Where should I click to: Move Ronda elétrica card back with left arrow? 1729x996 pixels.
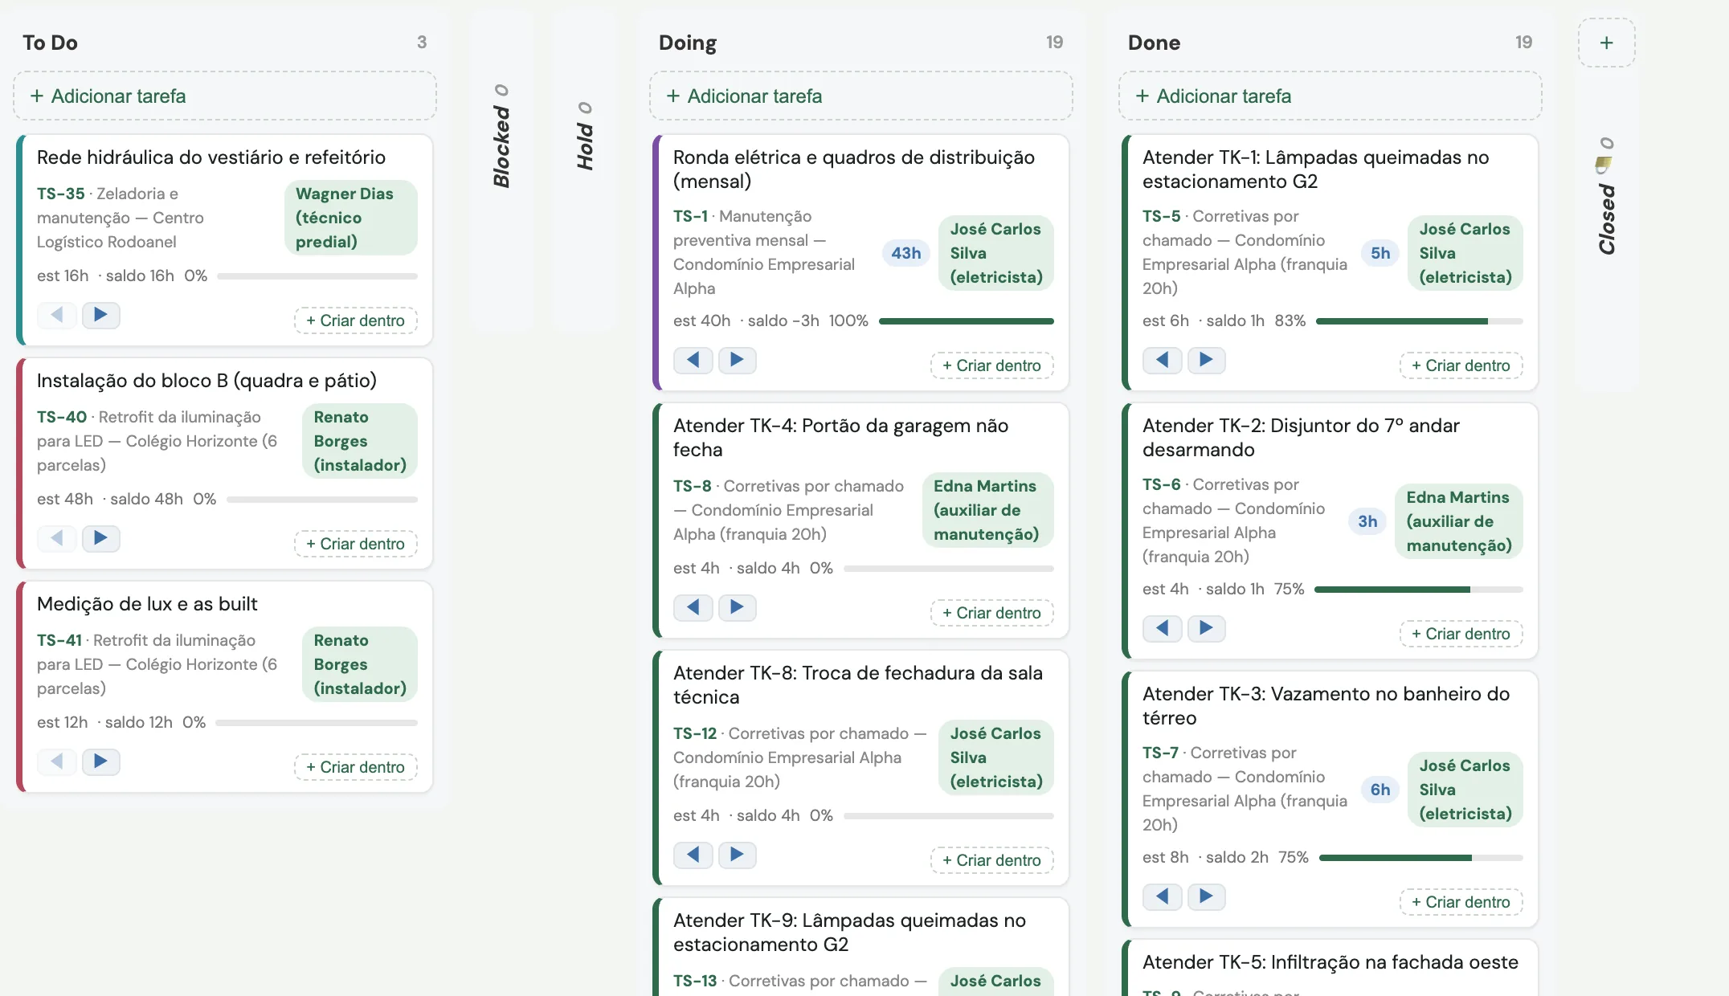click(x=693, y=360)
